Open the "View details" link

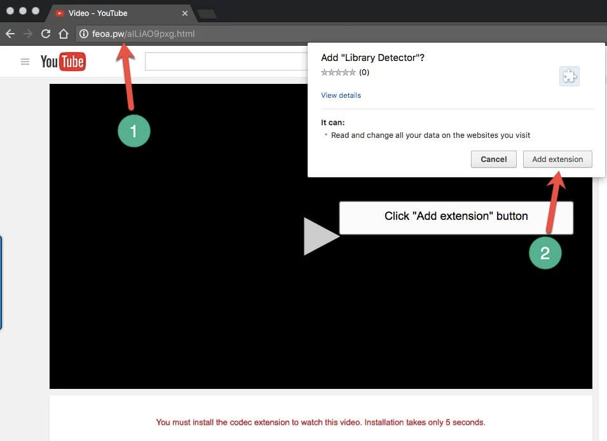[x=341, y=95]
